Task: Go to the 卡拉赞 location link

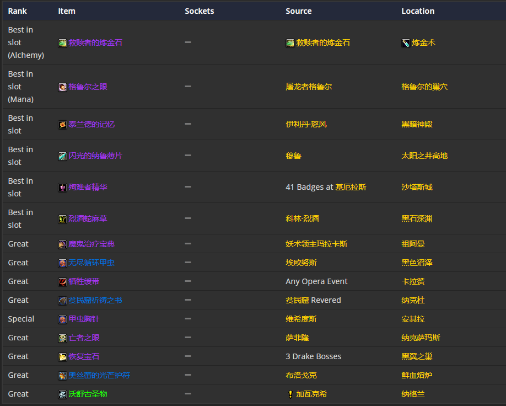Action: coord(413,281)
